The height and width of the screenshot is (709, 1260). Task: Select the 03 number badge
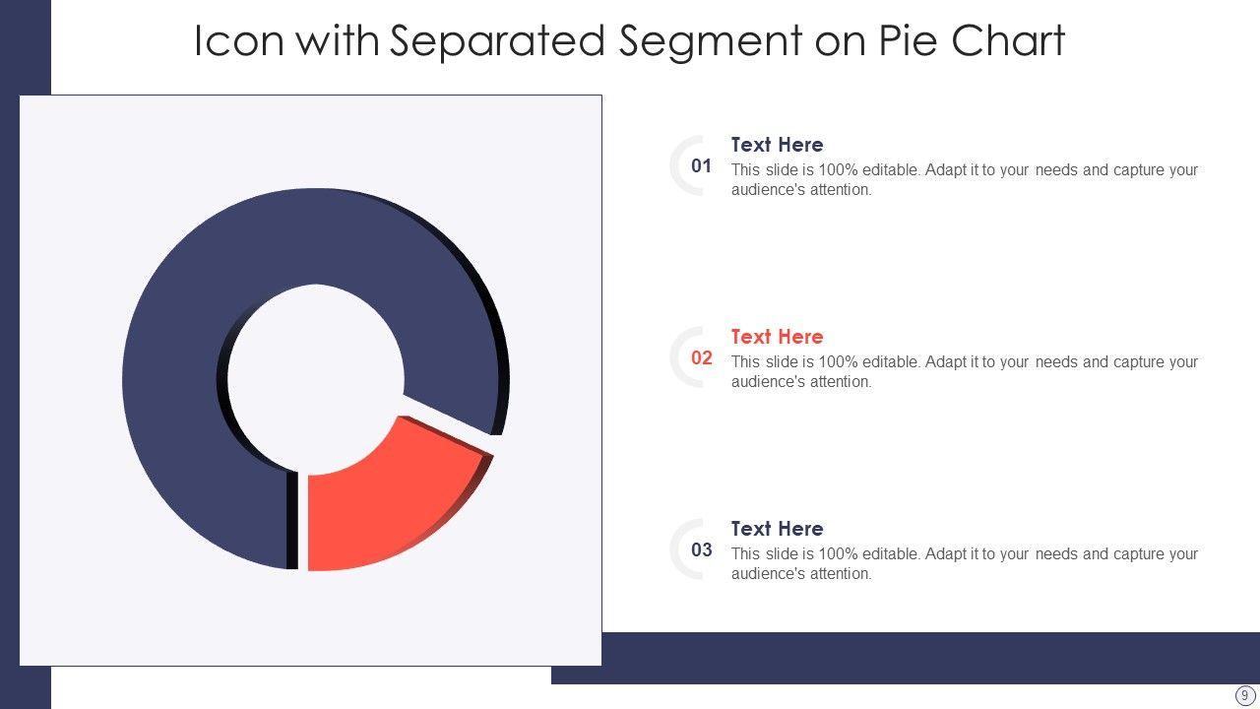click(x=701, y=549)
